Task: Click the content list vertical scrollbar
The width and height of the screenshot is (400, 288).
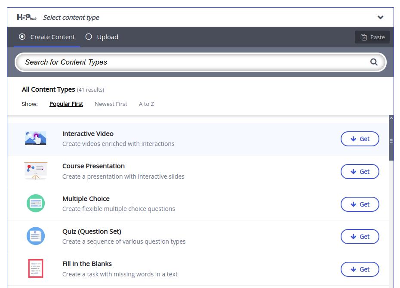Action: click(391, 140)
